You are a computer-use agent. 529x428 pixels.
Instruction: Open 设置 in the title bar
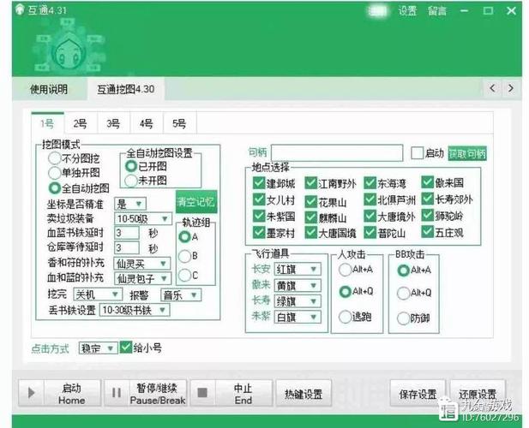point(407,11)
